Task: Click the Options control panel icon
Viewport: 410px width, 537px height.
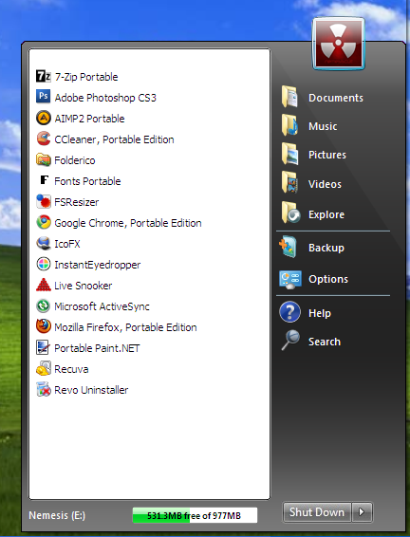Action: [x=290, y=279]
